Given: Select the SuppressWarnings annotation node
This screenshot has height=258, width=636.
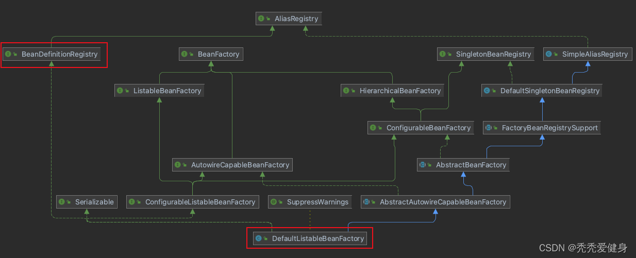Looking at the screenshot, I should point(310,202).
